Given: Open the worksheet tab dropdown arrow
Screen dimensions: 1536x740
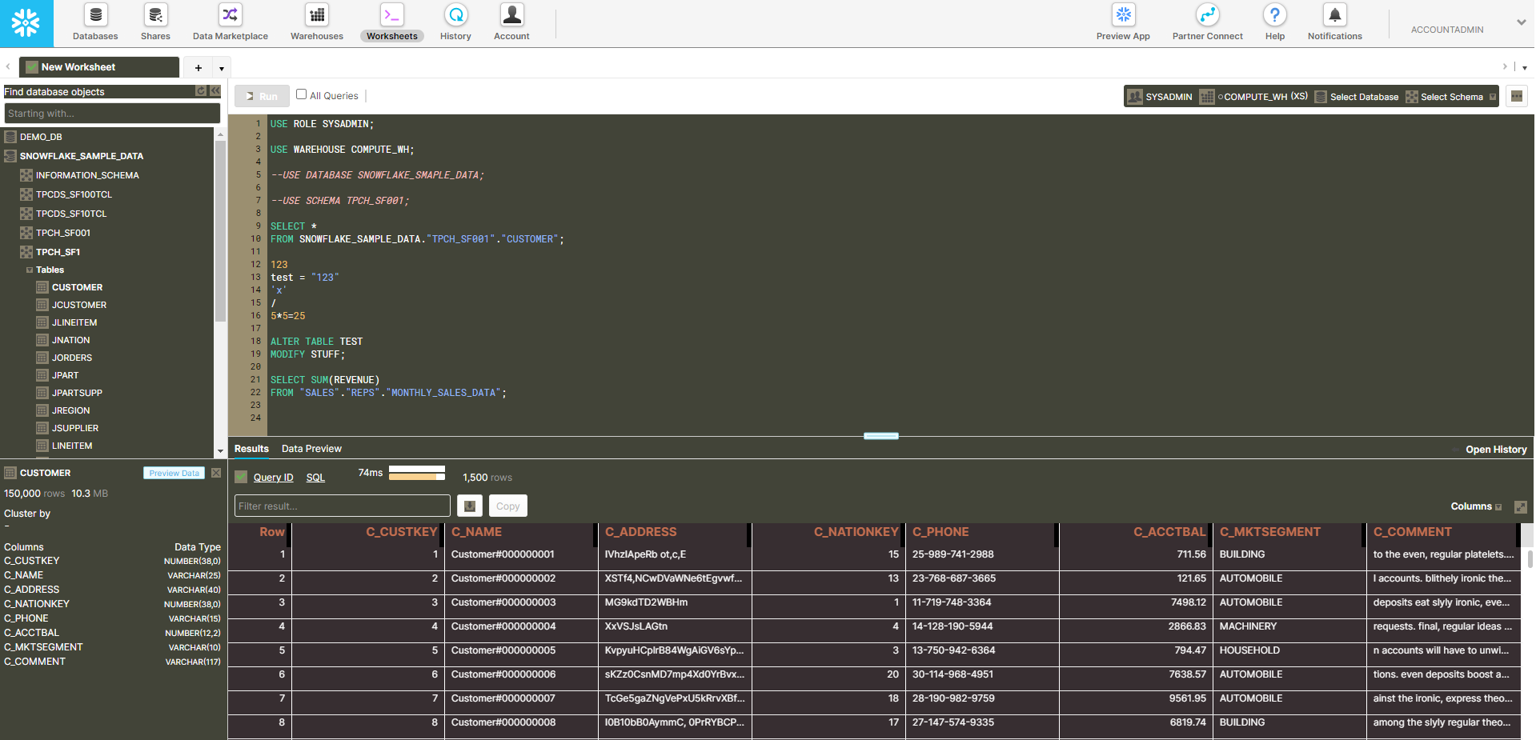Looking at the screenshot, I should click(222, 69).
